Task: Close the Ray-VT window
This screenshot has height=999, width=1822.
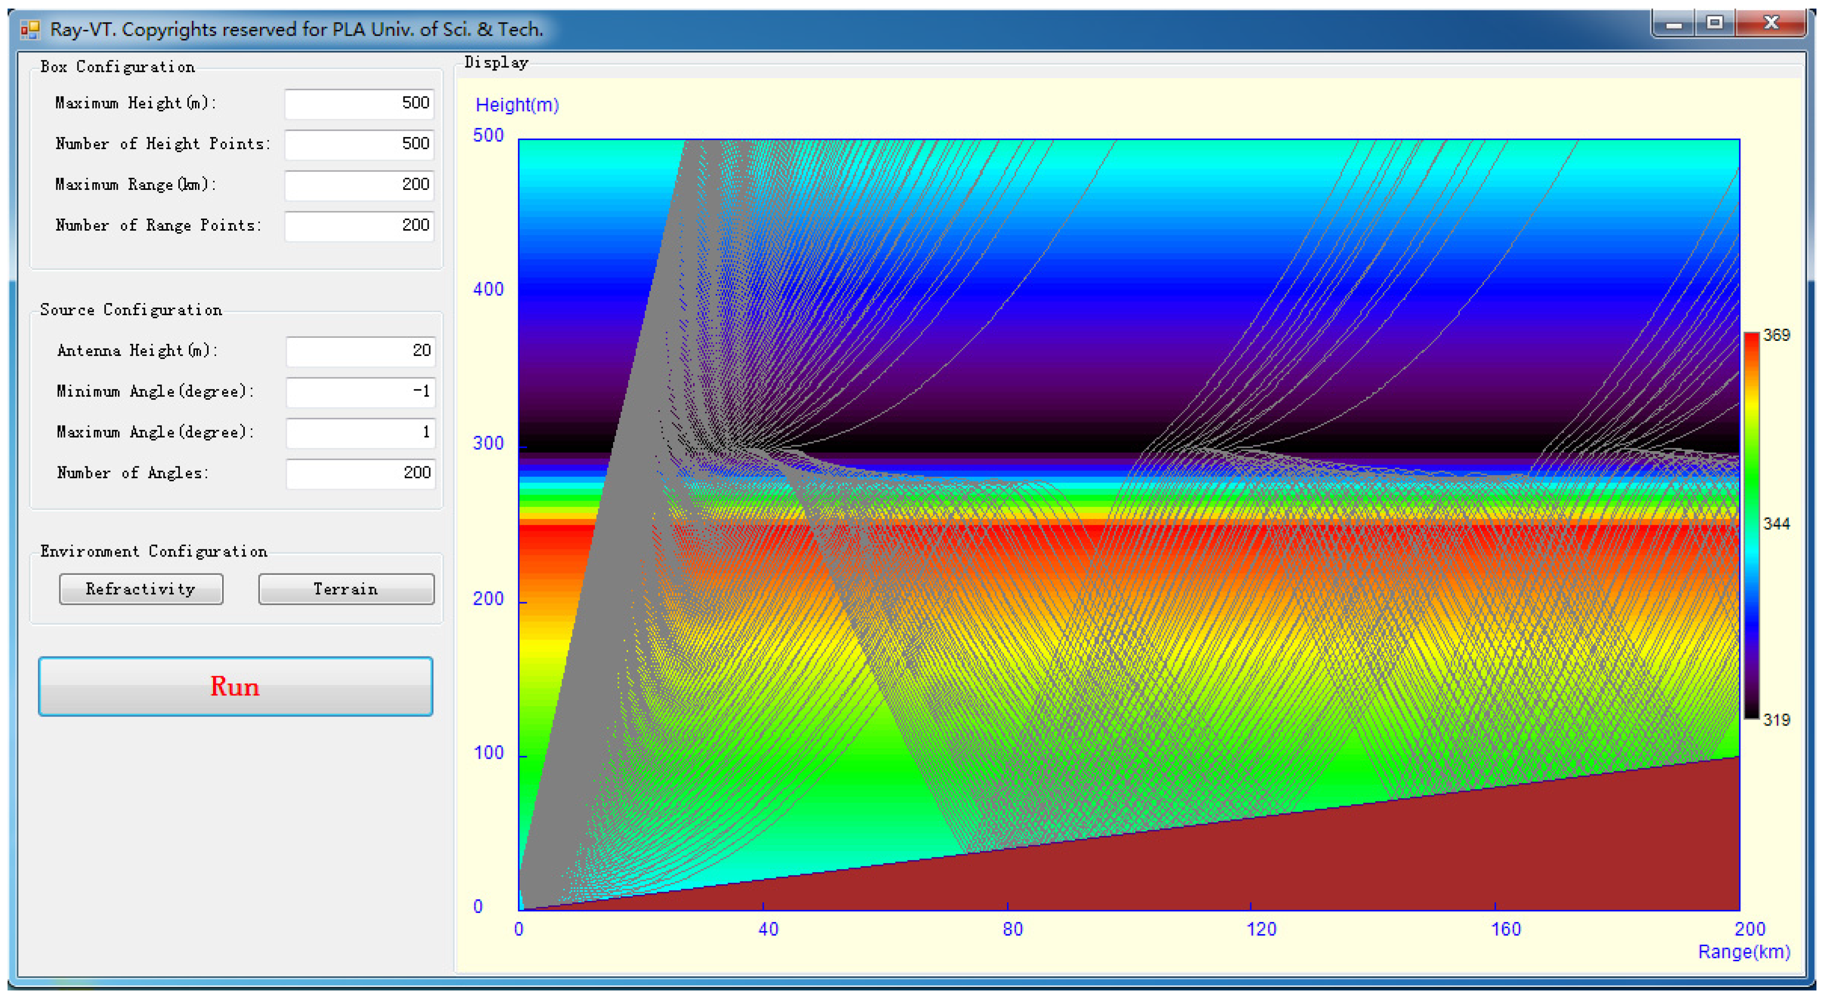Action: tap(1771, 23)
